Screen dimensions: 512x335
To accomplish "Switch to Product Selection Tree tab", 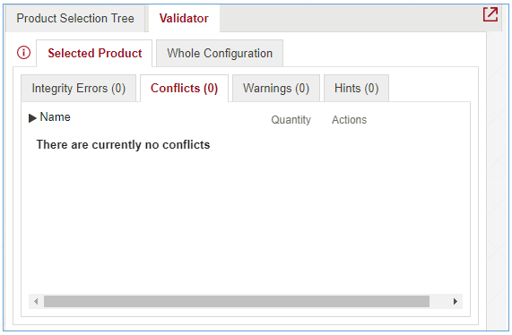I will pos(75,18).
